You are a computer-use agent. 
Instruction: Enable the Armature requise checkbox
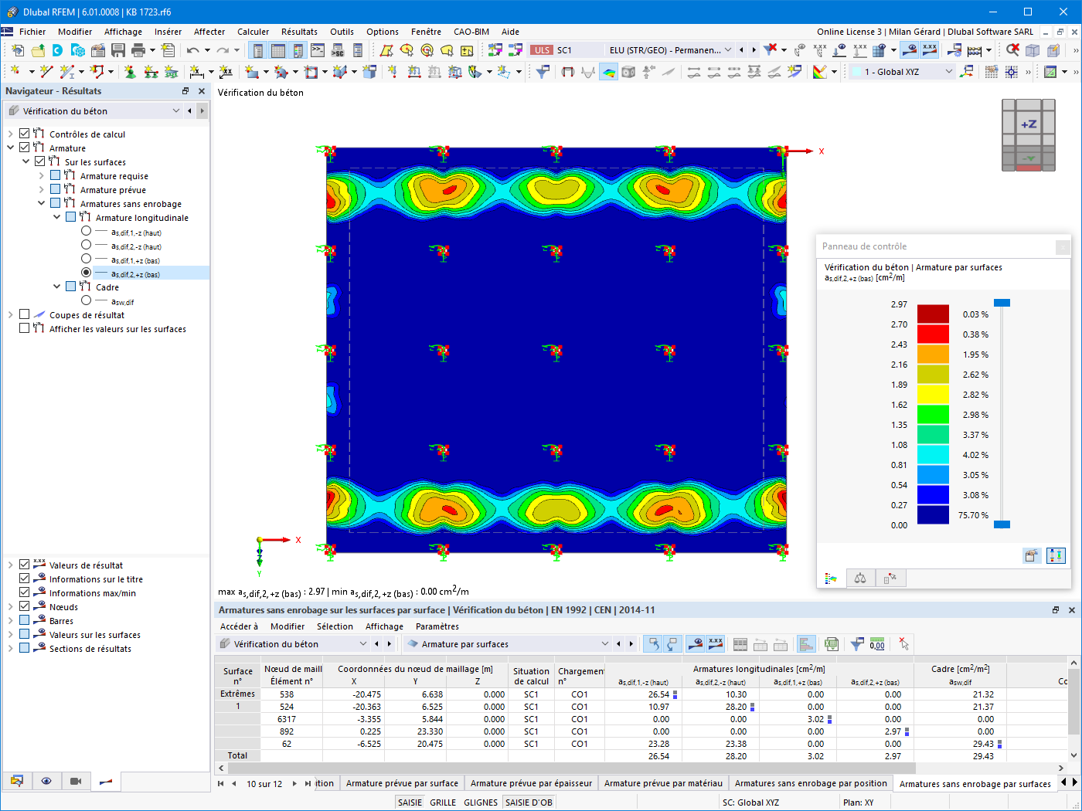point(56,175)
